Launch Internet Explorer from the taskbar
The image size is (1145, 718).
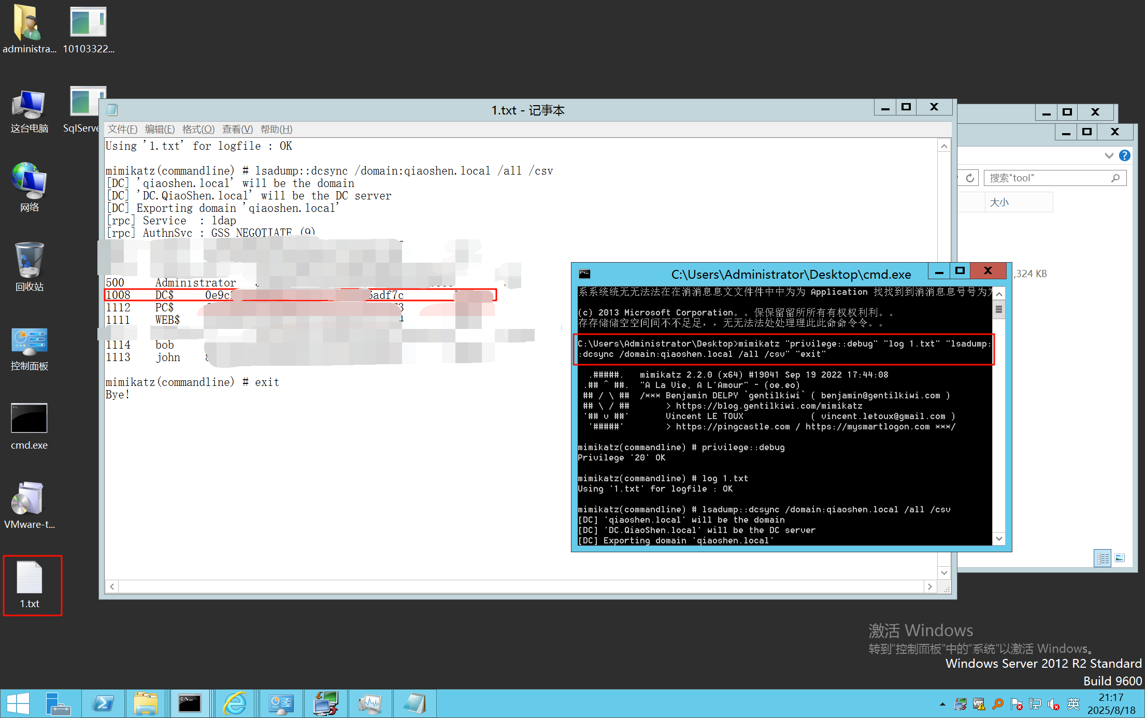click(x=235, y=703)
